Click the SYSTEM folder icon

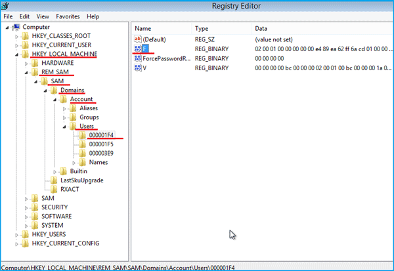pos(35,226)
